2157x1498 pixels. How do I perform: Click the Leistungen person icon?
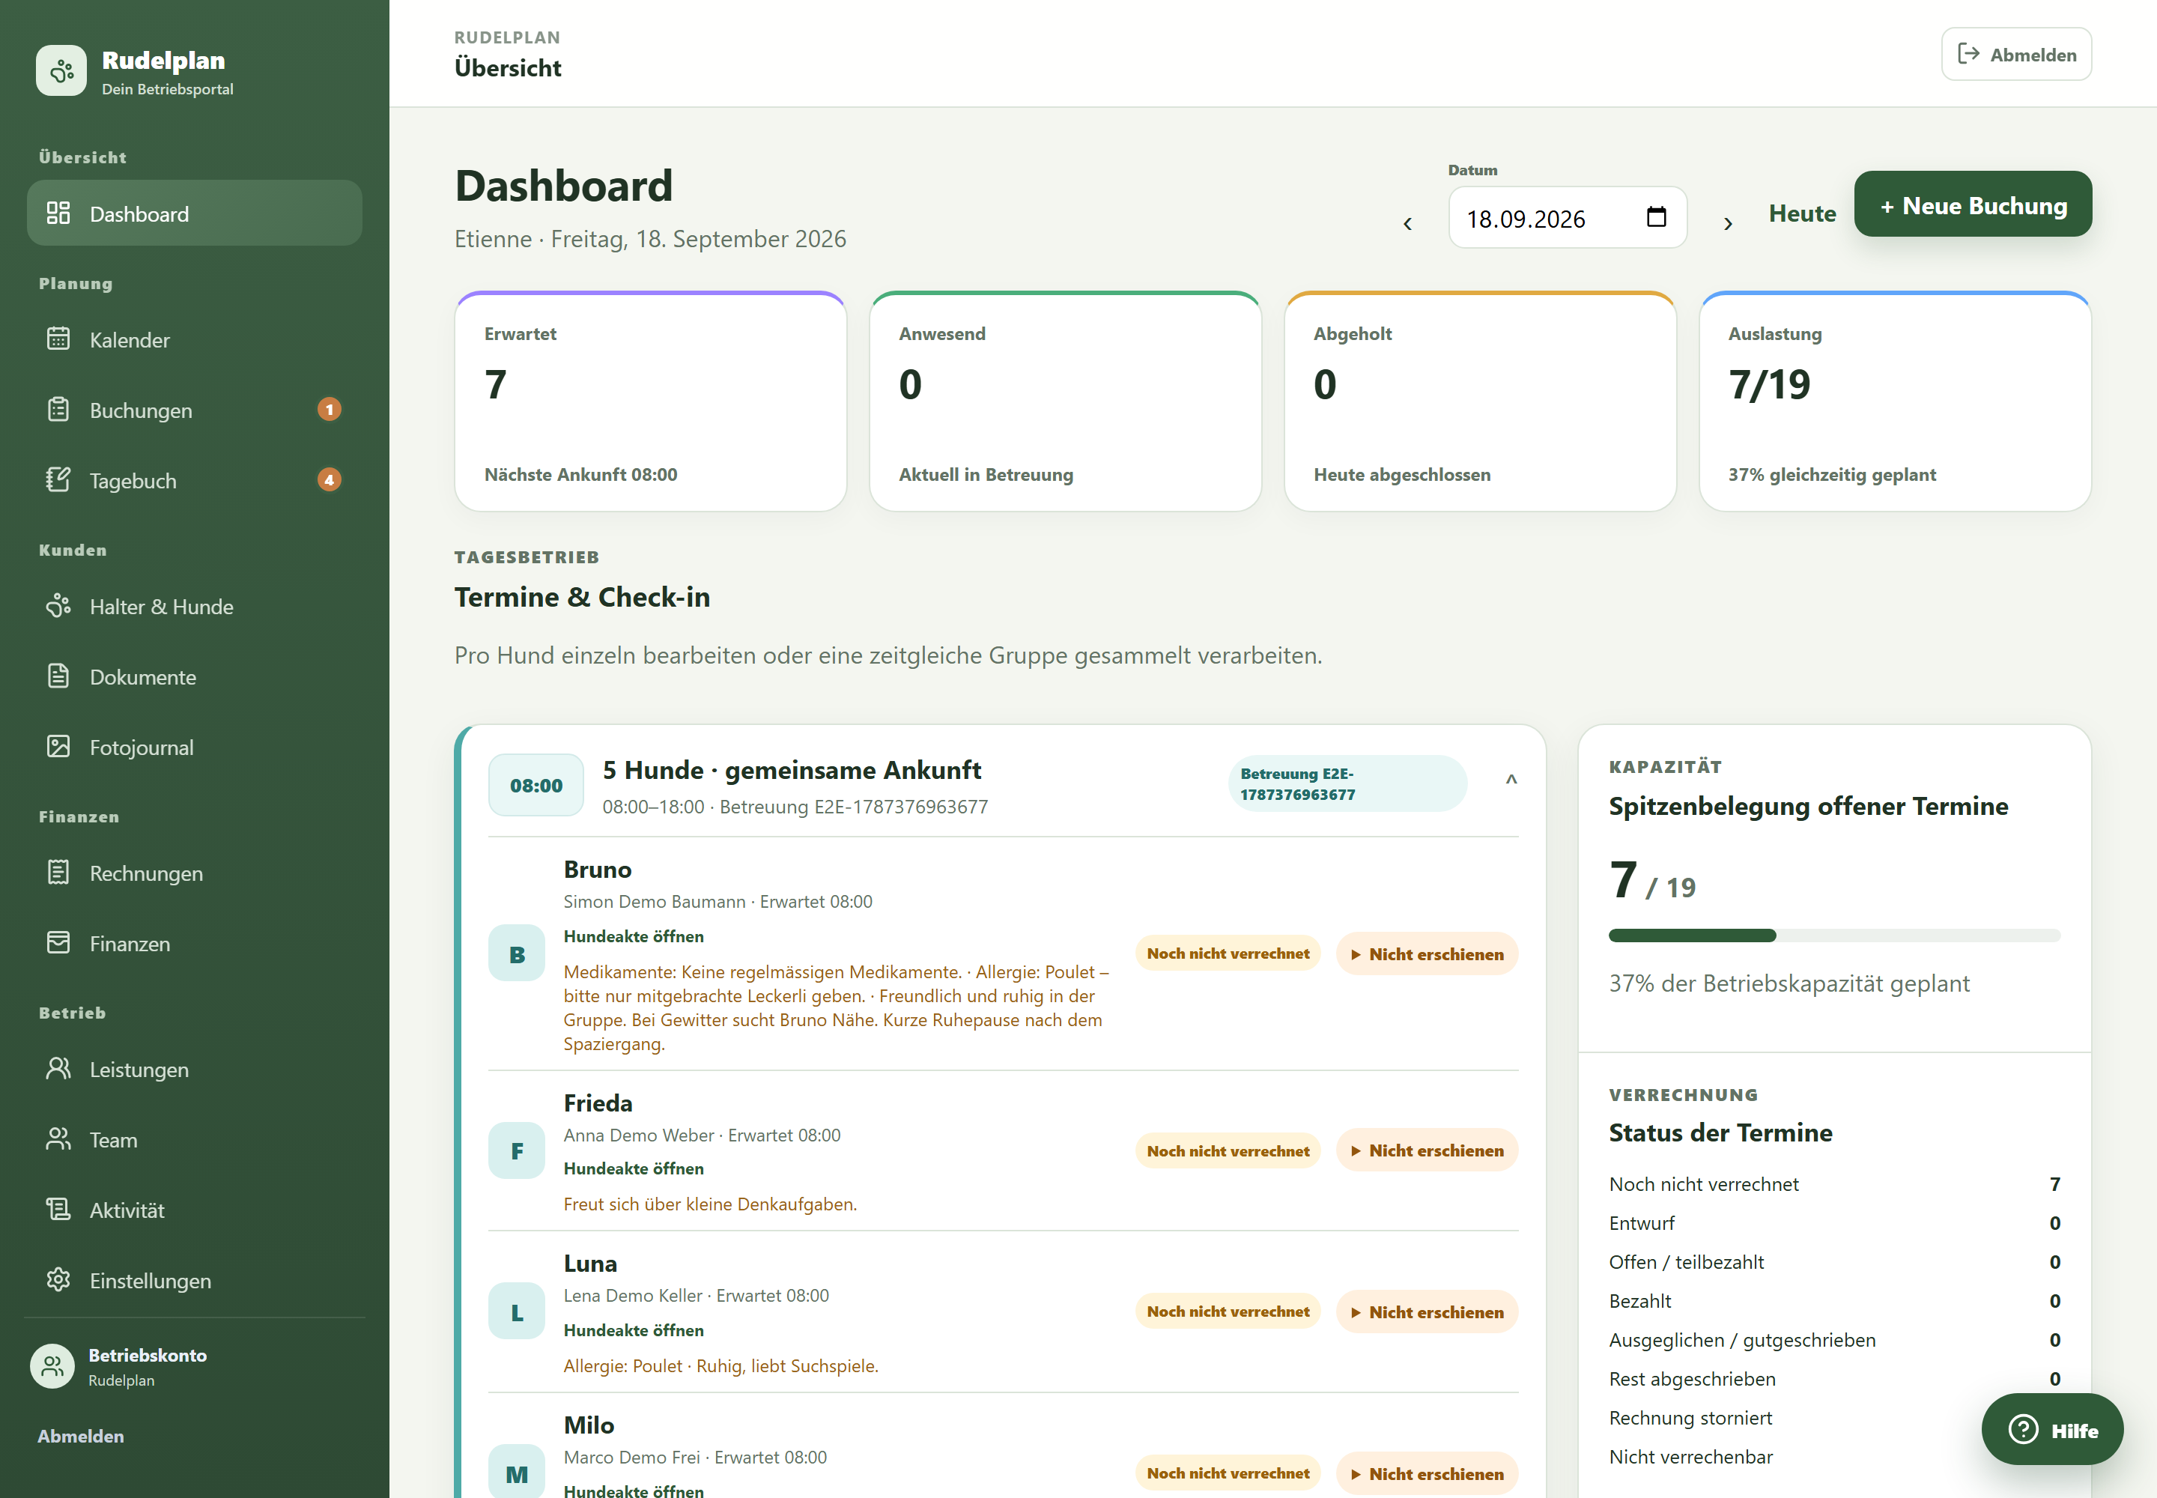58,1068
